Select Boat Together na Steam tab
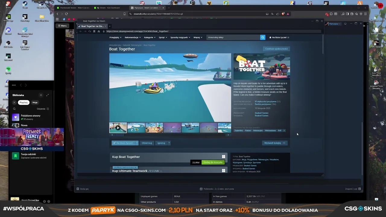 coord(92,26)
